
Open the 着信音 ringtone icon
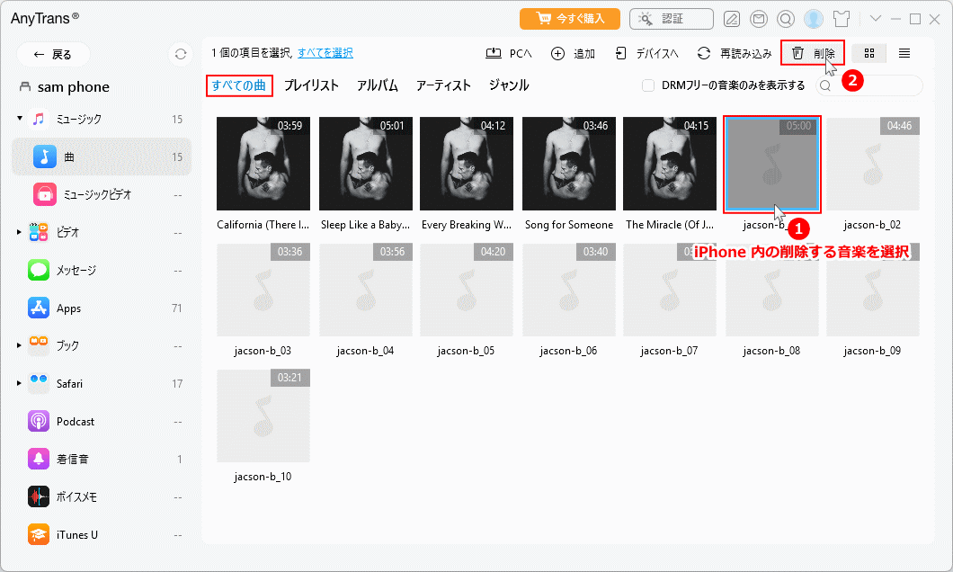pos(39,459)
